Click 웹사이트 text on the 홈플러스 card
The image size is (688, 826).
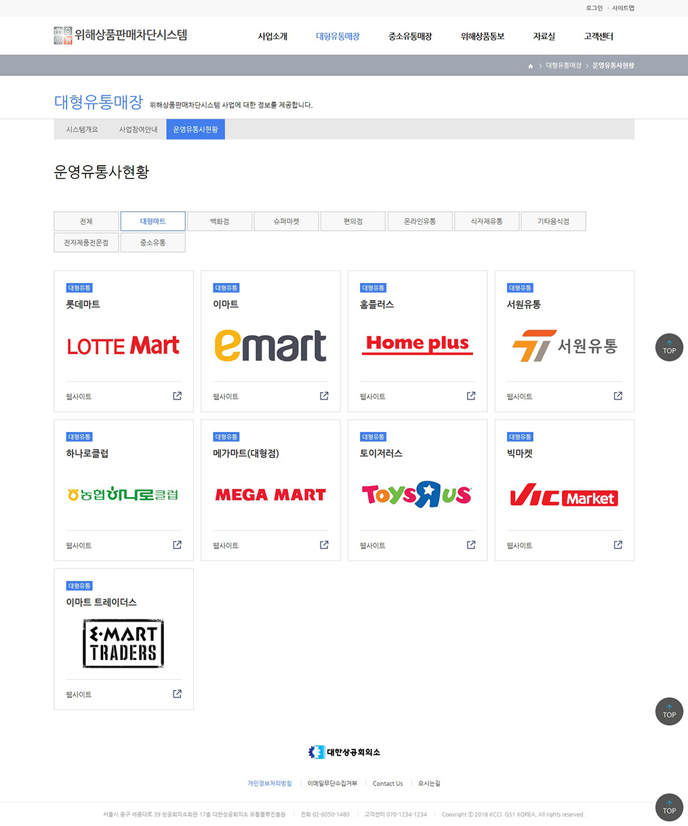coord(373,397)
